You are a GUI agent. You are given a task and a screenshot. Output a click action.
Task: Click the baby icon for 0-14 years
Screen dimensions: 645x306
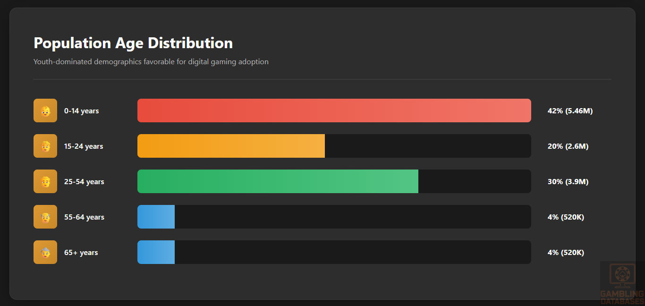45,110
